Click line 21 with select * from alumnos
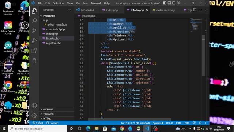Screen dimensions: 234x132 tap(124, 55)
